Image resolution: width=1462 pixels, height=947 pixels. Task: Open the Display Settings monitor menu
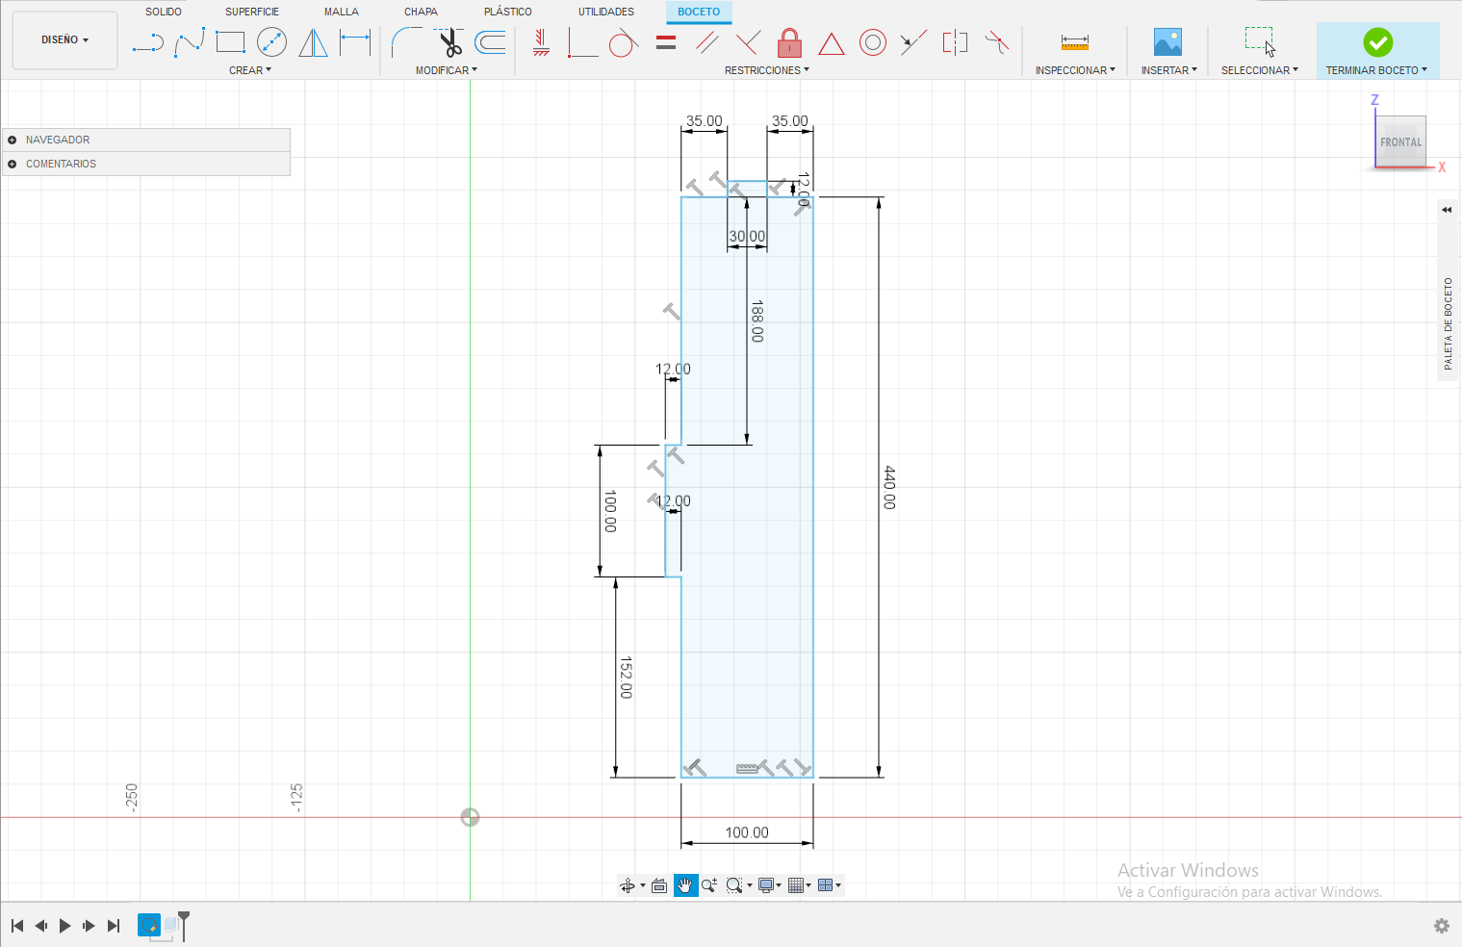(767, 885)
